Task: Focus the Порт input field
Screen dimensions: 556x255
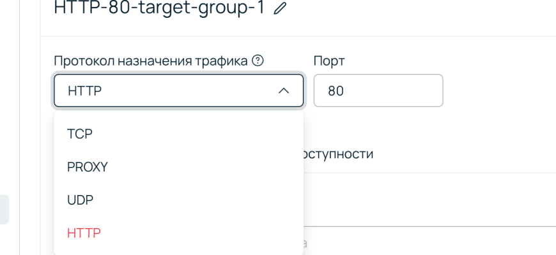Action: (x=378, y=91)
